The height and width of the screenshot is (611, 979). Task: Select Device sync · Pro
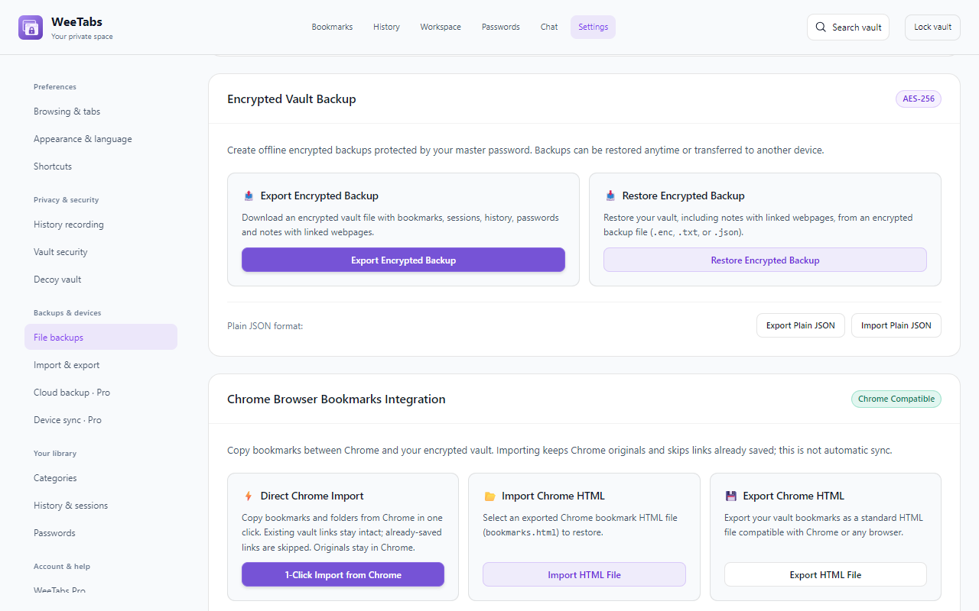(x=101, y=420)
